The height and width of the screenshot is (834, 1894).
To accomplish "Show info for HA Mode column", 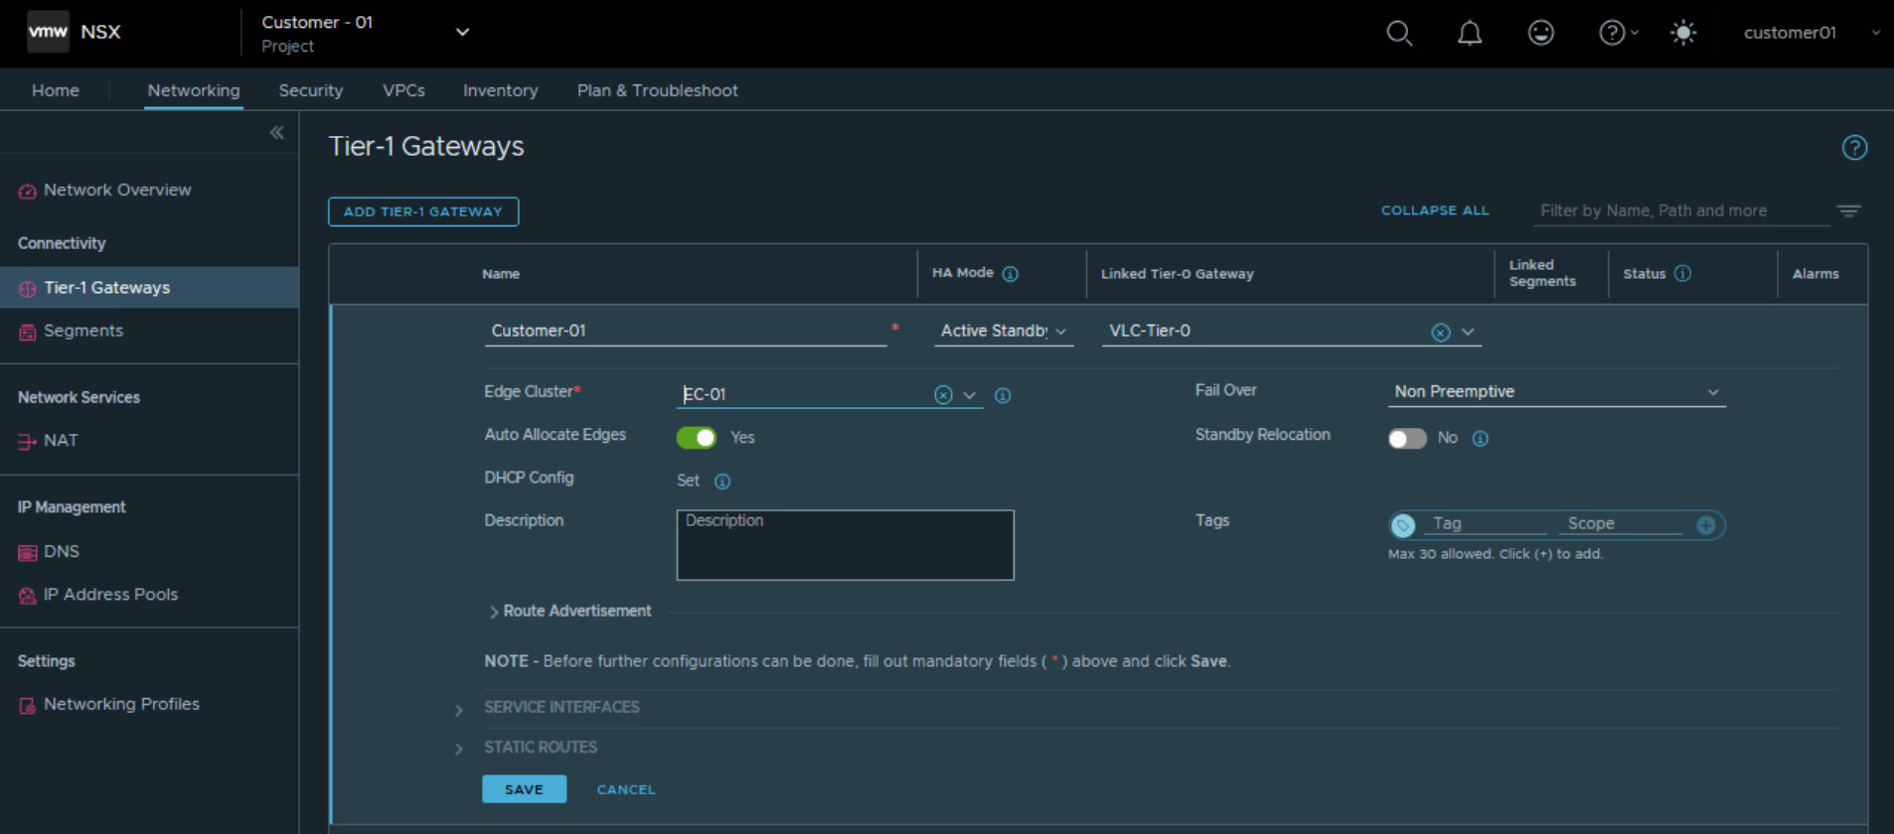I will [1011, 274].
